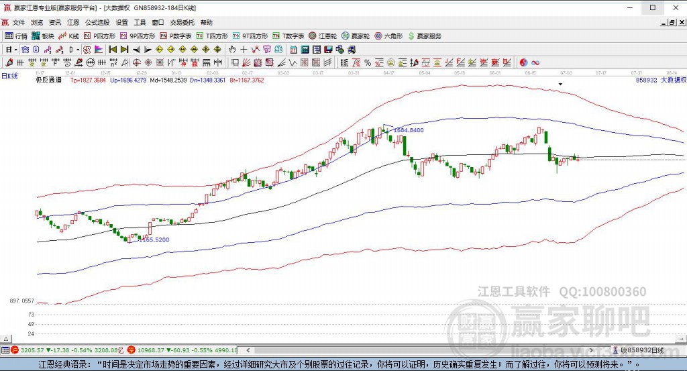
Task: Jump to last bar icon
Action: (x=124, y=50)
